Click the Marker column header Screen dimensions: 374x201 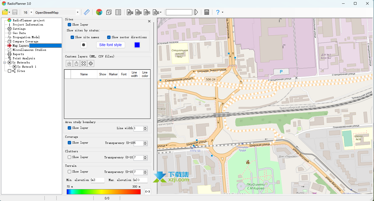coord(113,74)
